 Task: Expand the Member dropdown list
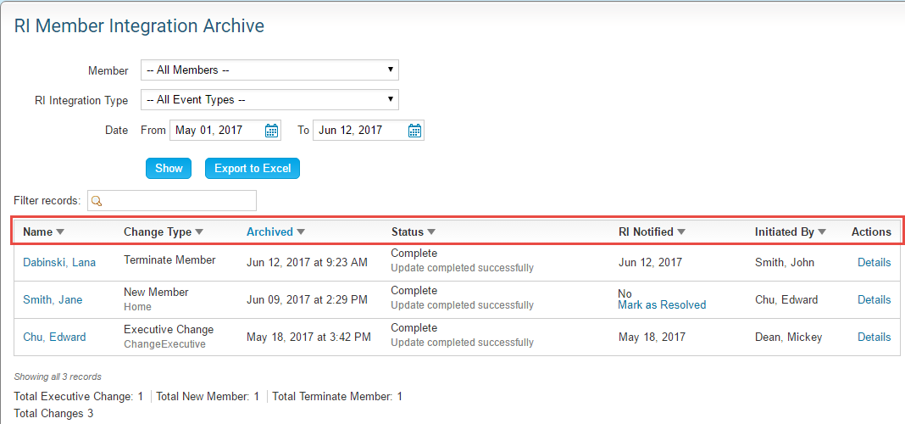pos(269,70)
